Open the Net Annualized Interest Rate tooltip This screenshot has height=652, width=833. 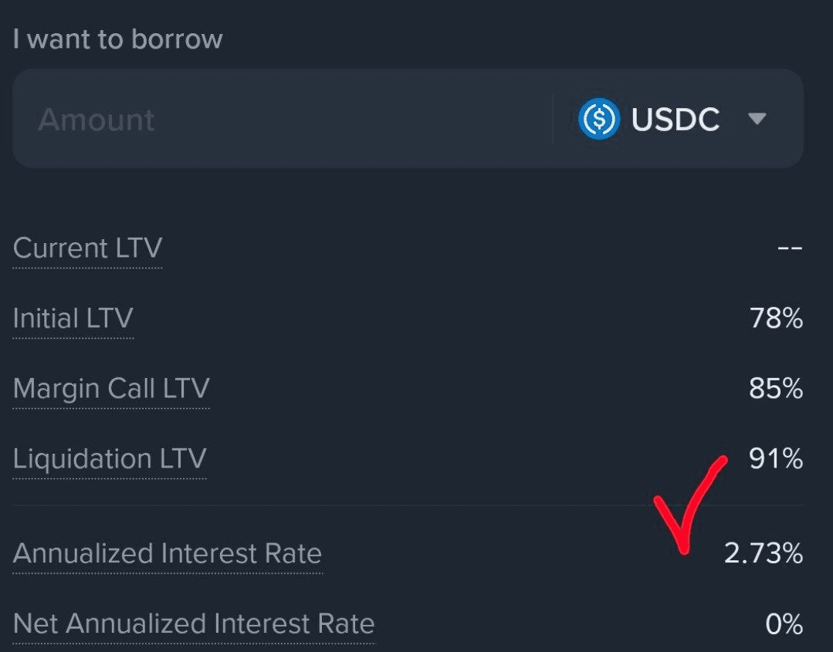coord(193,624)
